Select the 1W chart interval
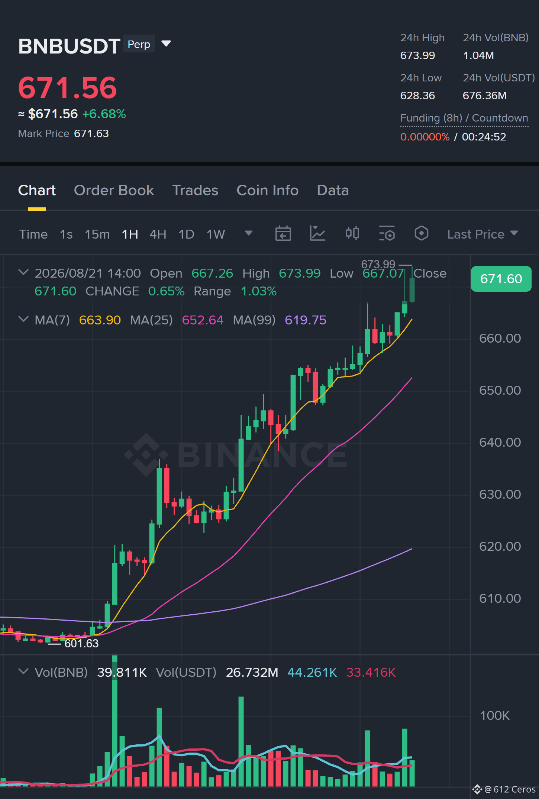 [216, 234]
